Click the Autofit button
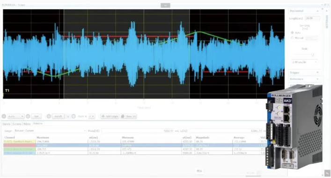 tap(58, 116)
